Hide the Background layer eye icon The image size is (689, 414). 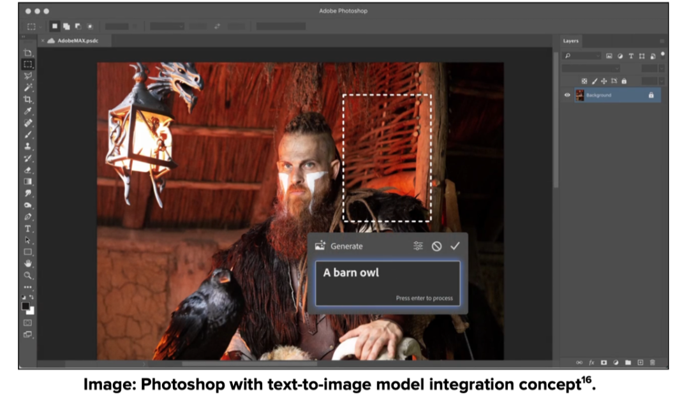click(567, 95)
